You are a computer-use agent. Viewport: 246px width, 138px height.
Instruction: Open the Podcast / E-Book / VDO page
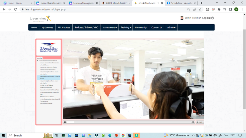(x=86, y=28)
